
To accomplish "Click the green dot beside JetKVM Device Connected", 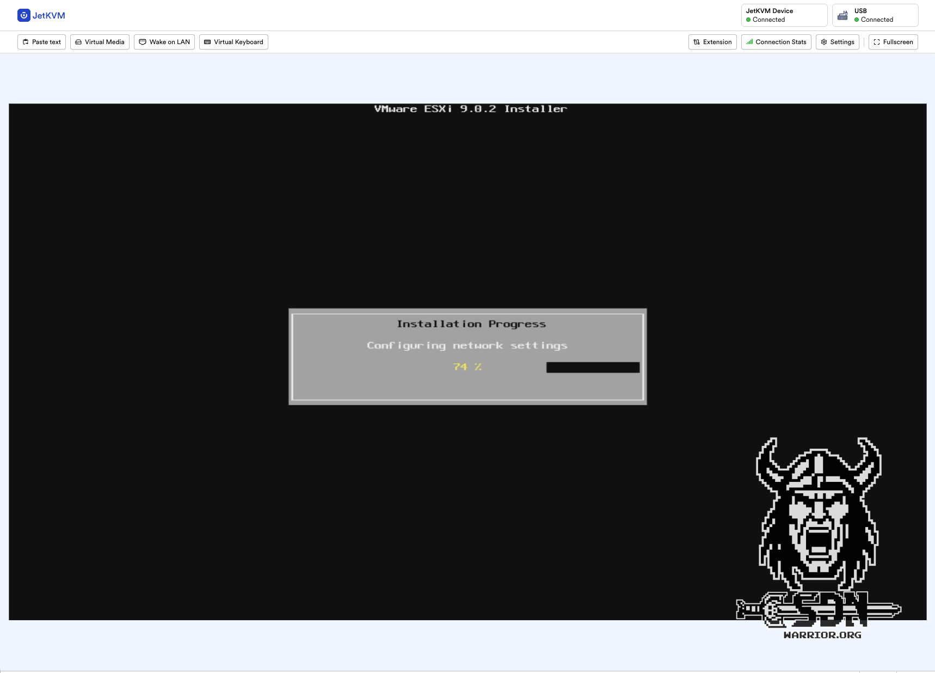I will (x=748, y=20).
